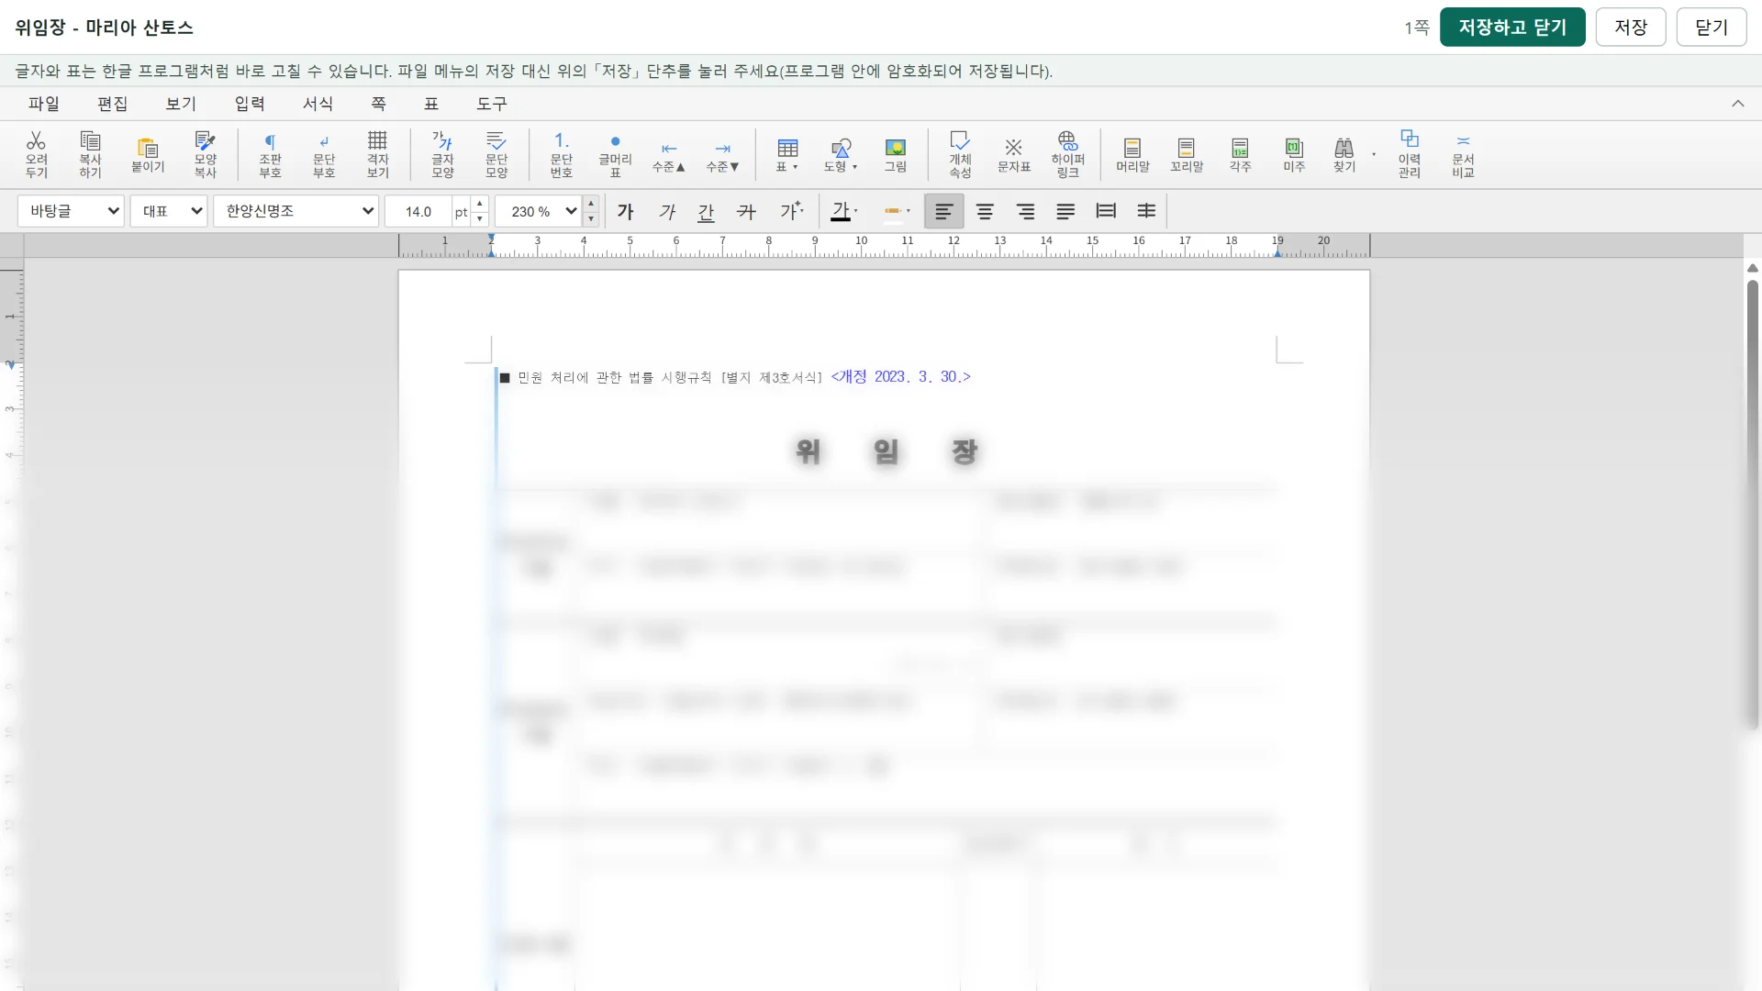Insert a 각주 footnote
This screenshot has height=991, width=1762.
coord(1241,153)
